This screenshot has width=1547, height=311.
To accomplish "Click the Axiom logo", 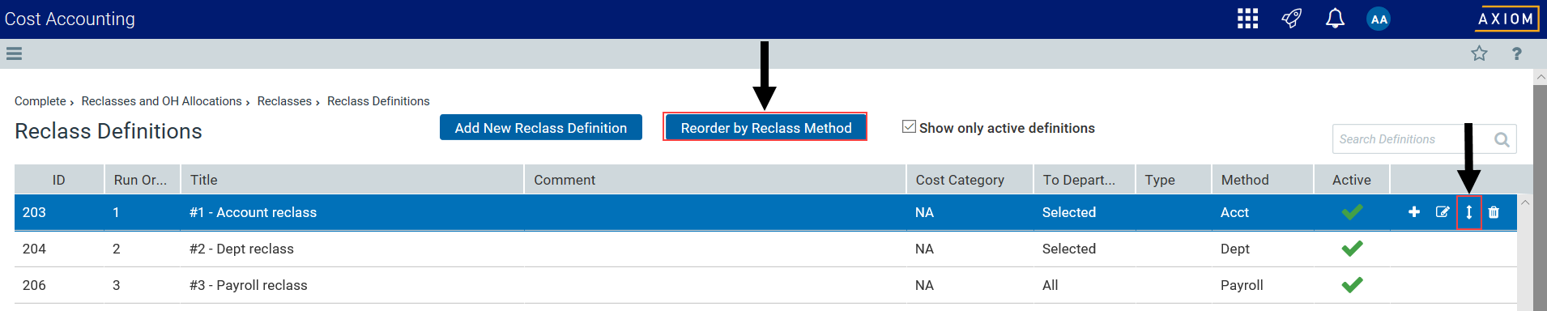I will 1507,19.
